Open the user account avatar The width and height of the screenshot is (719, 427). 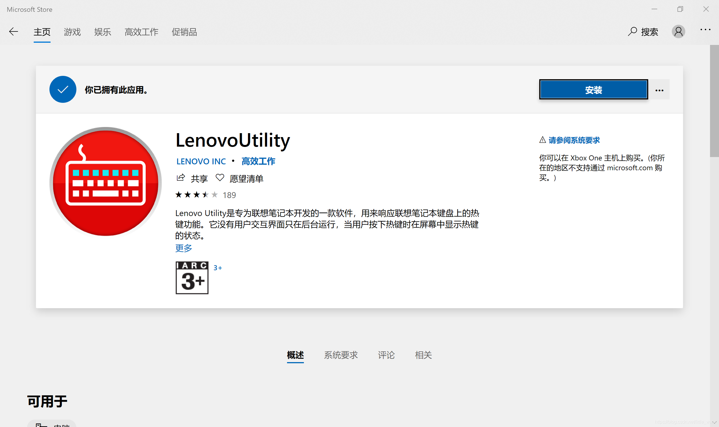click(679, 31)
